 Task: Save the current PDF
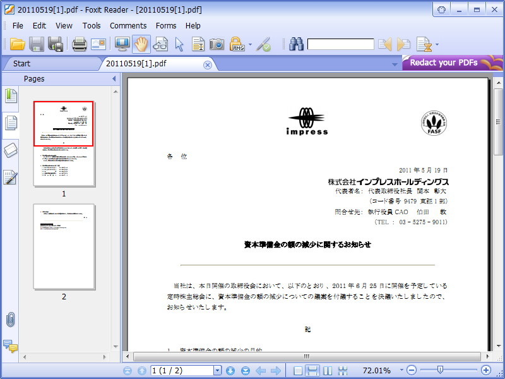pyautogui.click(x=36, y=44)
